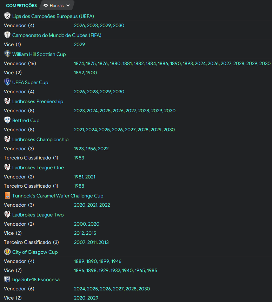Click the Liga Sub-18 Escocesa icon

pyautogui.click(x=7, y=279)
